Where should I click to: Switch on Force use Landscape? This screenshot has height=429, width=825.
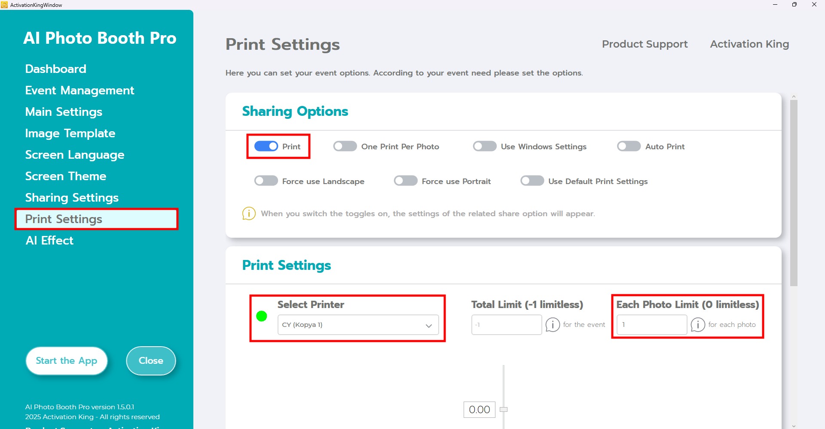pyautogui.click(x=266, y=181)
